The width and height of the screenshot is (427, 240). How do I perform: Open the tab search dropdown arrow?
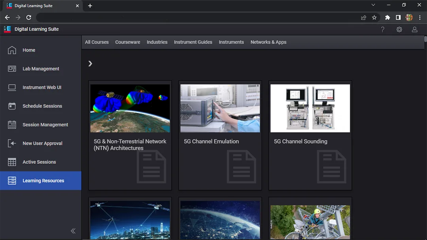[x=373, y=5]
